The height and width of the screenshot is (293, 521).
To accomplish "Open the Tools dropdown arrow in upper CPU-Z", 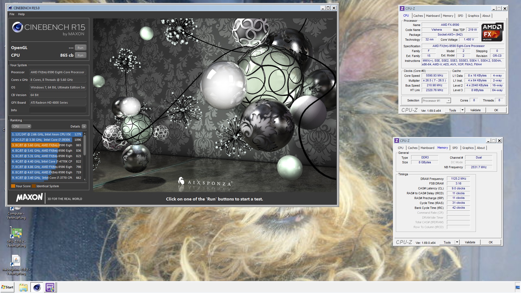I will pyautogui.click(x=462, y=110).
